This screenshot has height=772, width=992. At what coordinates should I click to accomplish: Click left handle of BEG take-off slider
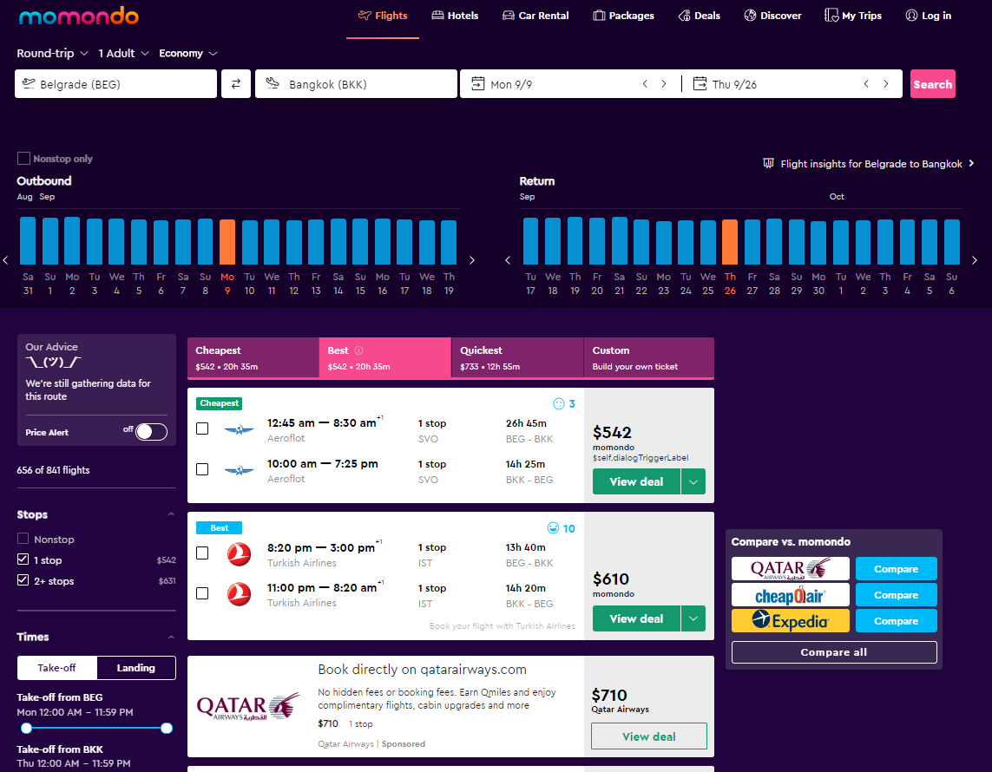[26, 728]
